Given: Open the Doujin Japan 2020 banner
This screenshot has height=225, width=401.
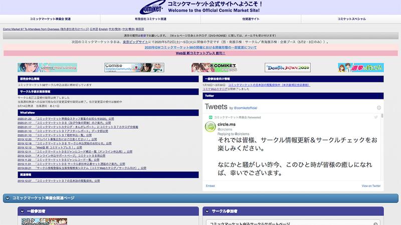Looking at the screenshot, I should coord(288,67).
